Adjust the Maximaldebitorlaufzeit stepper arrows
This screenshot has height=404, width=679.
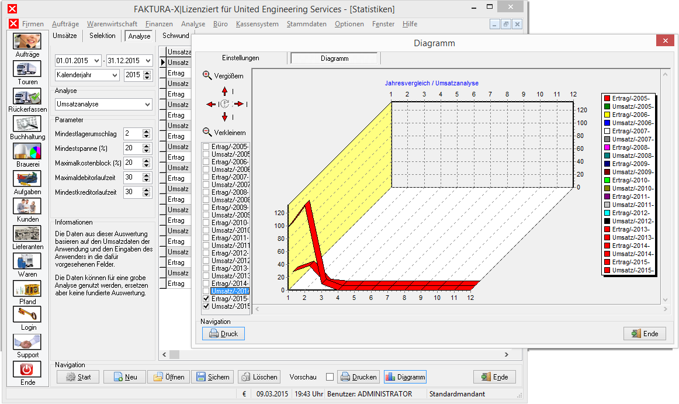click(146, 177)
